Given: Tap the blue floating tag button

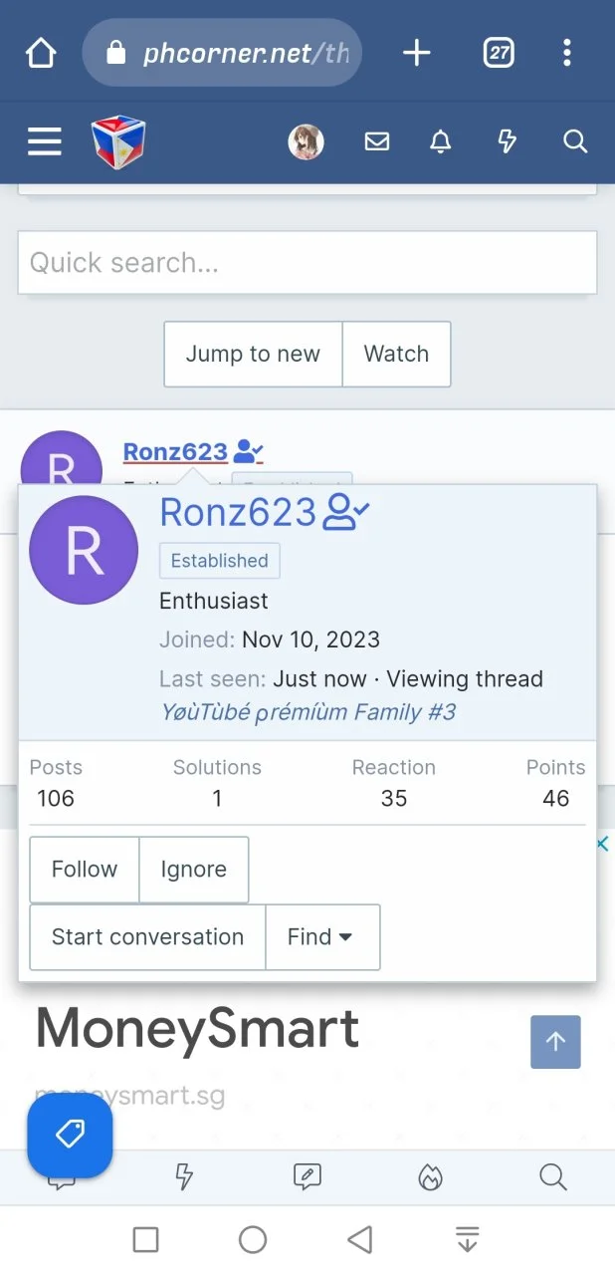Looking at the screenshot, I should [x=70, y=1136].
